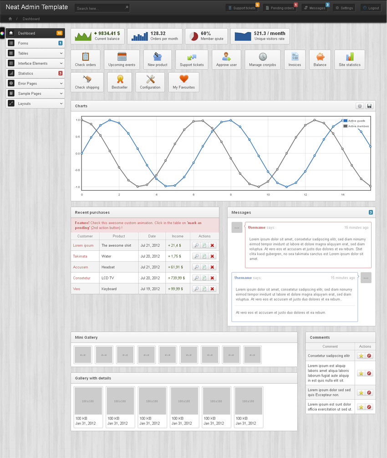Image resolution: width=387 pixels, height=458 pixels.
Task: Star the 'Consetetur sadipscing elitr' comment
Action: [x=361, y=356]
